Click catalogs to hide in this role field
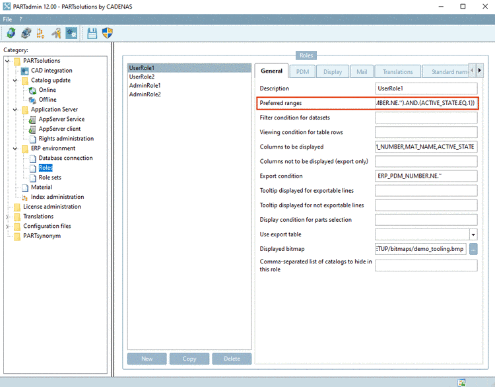495x387 pixels. pos(426,265)
